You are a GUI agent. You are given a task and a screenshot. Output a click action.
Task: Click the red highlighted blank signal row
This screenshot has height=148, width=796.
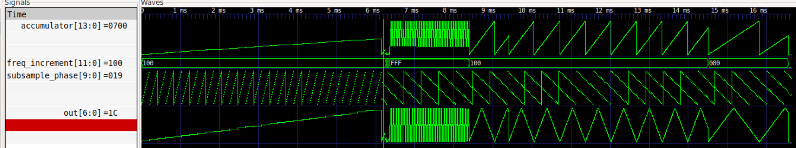(71, 126)
